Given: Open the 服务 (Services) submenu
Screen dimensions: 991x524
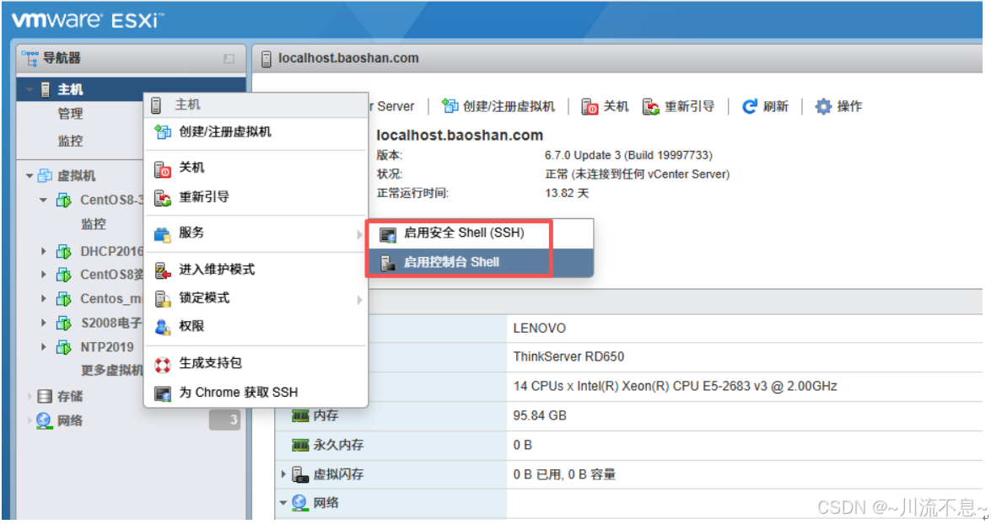Looking at the screenshot, I should (256, 233).
